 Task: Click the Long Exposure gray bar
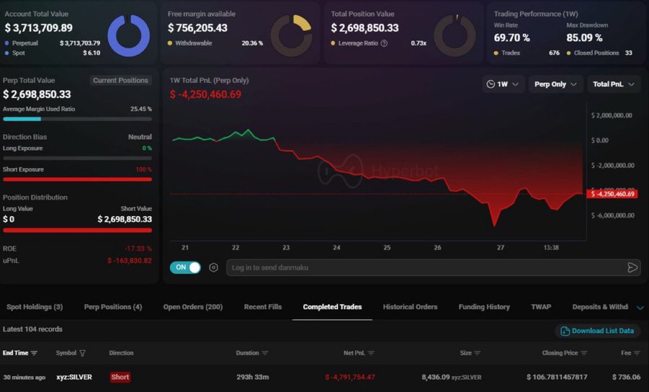pos(77,158)
